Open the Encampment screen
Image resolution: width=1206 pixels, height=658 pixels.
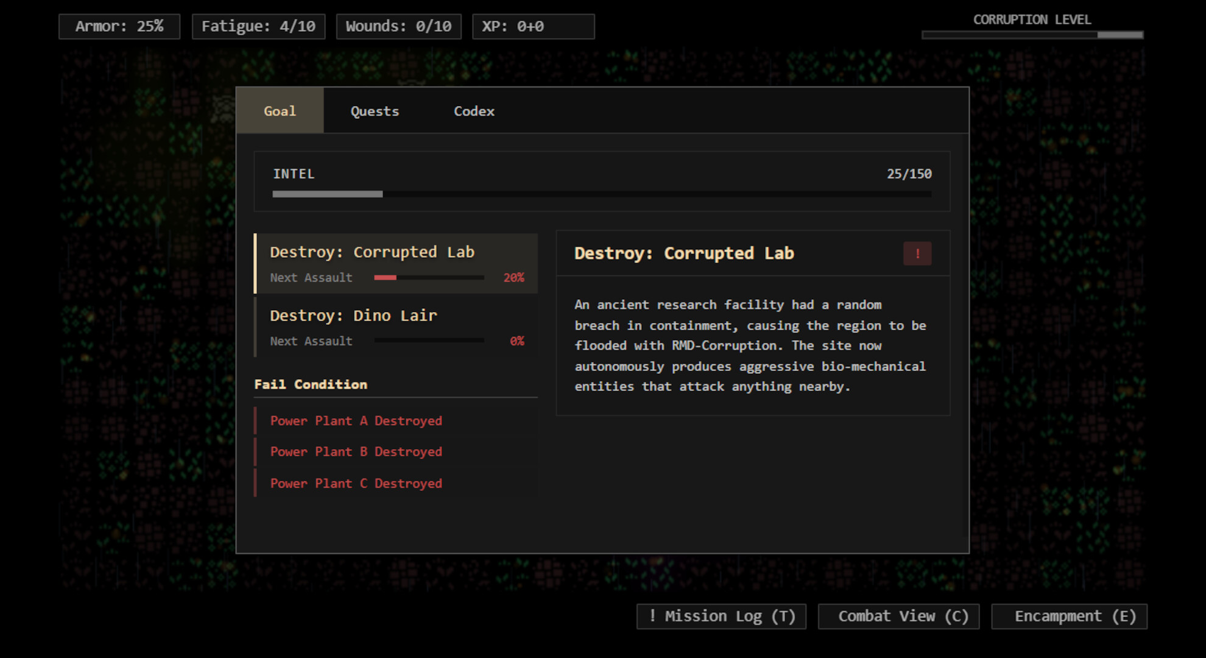tap(1069, 616)
